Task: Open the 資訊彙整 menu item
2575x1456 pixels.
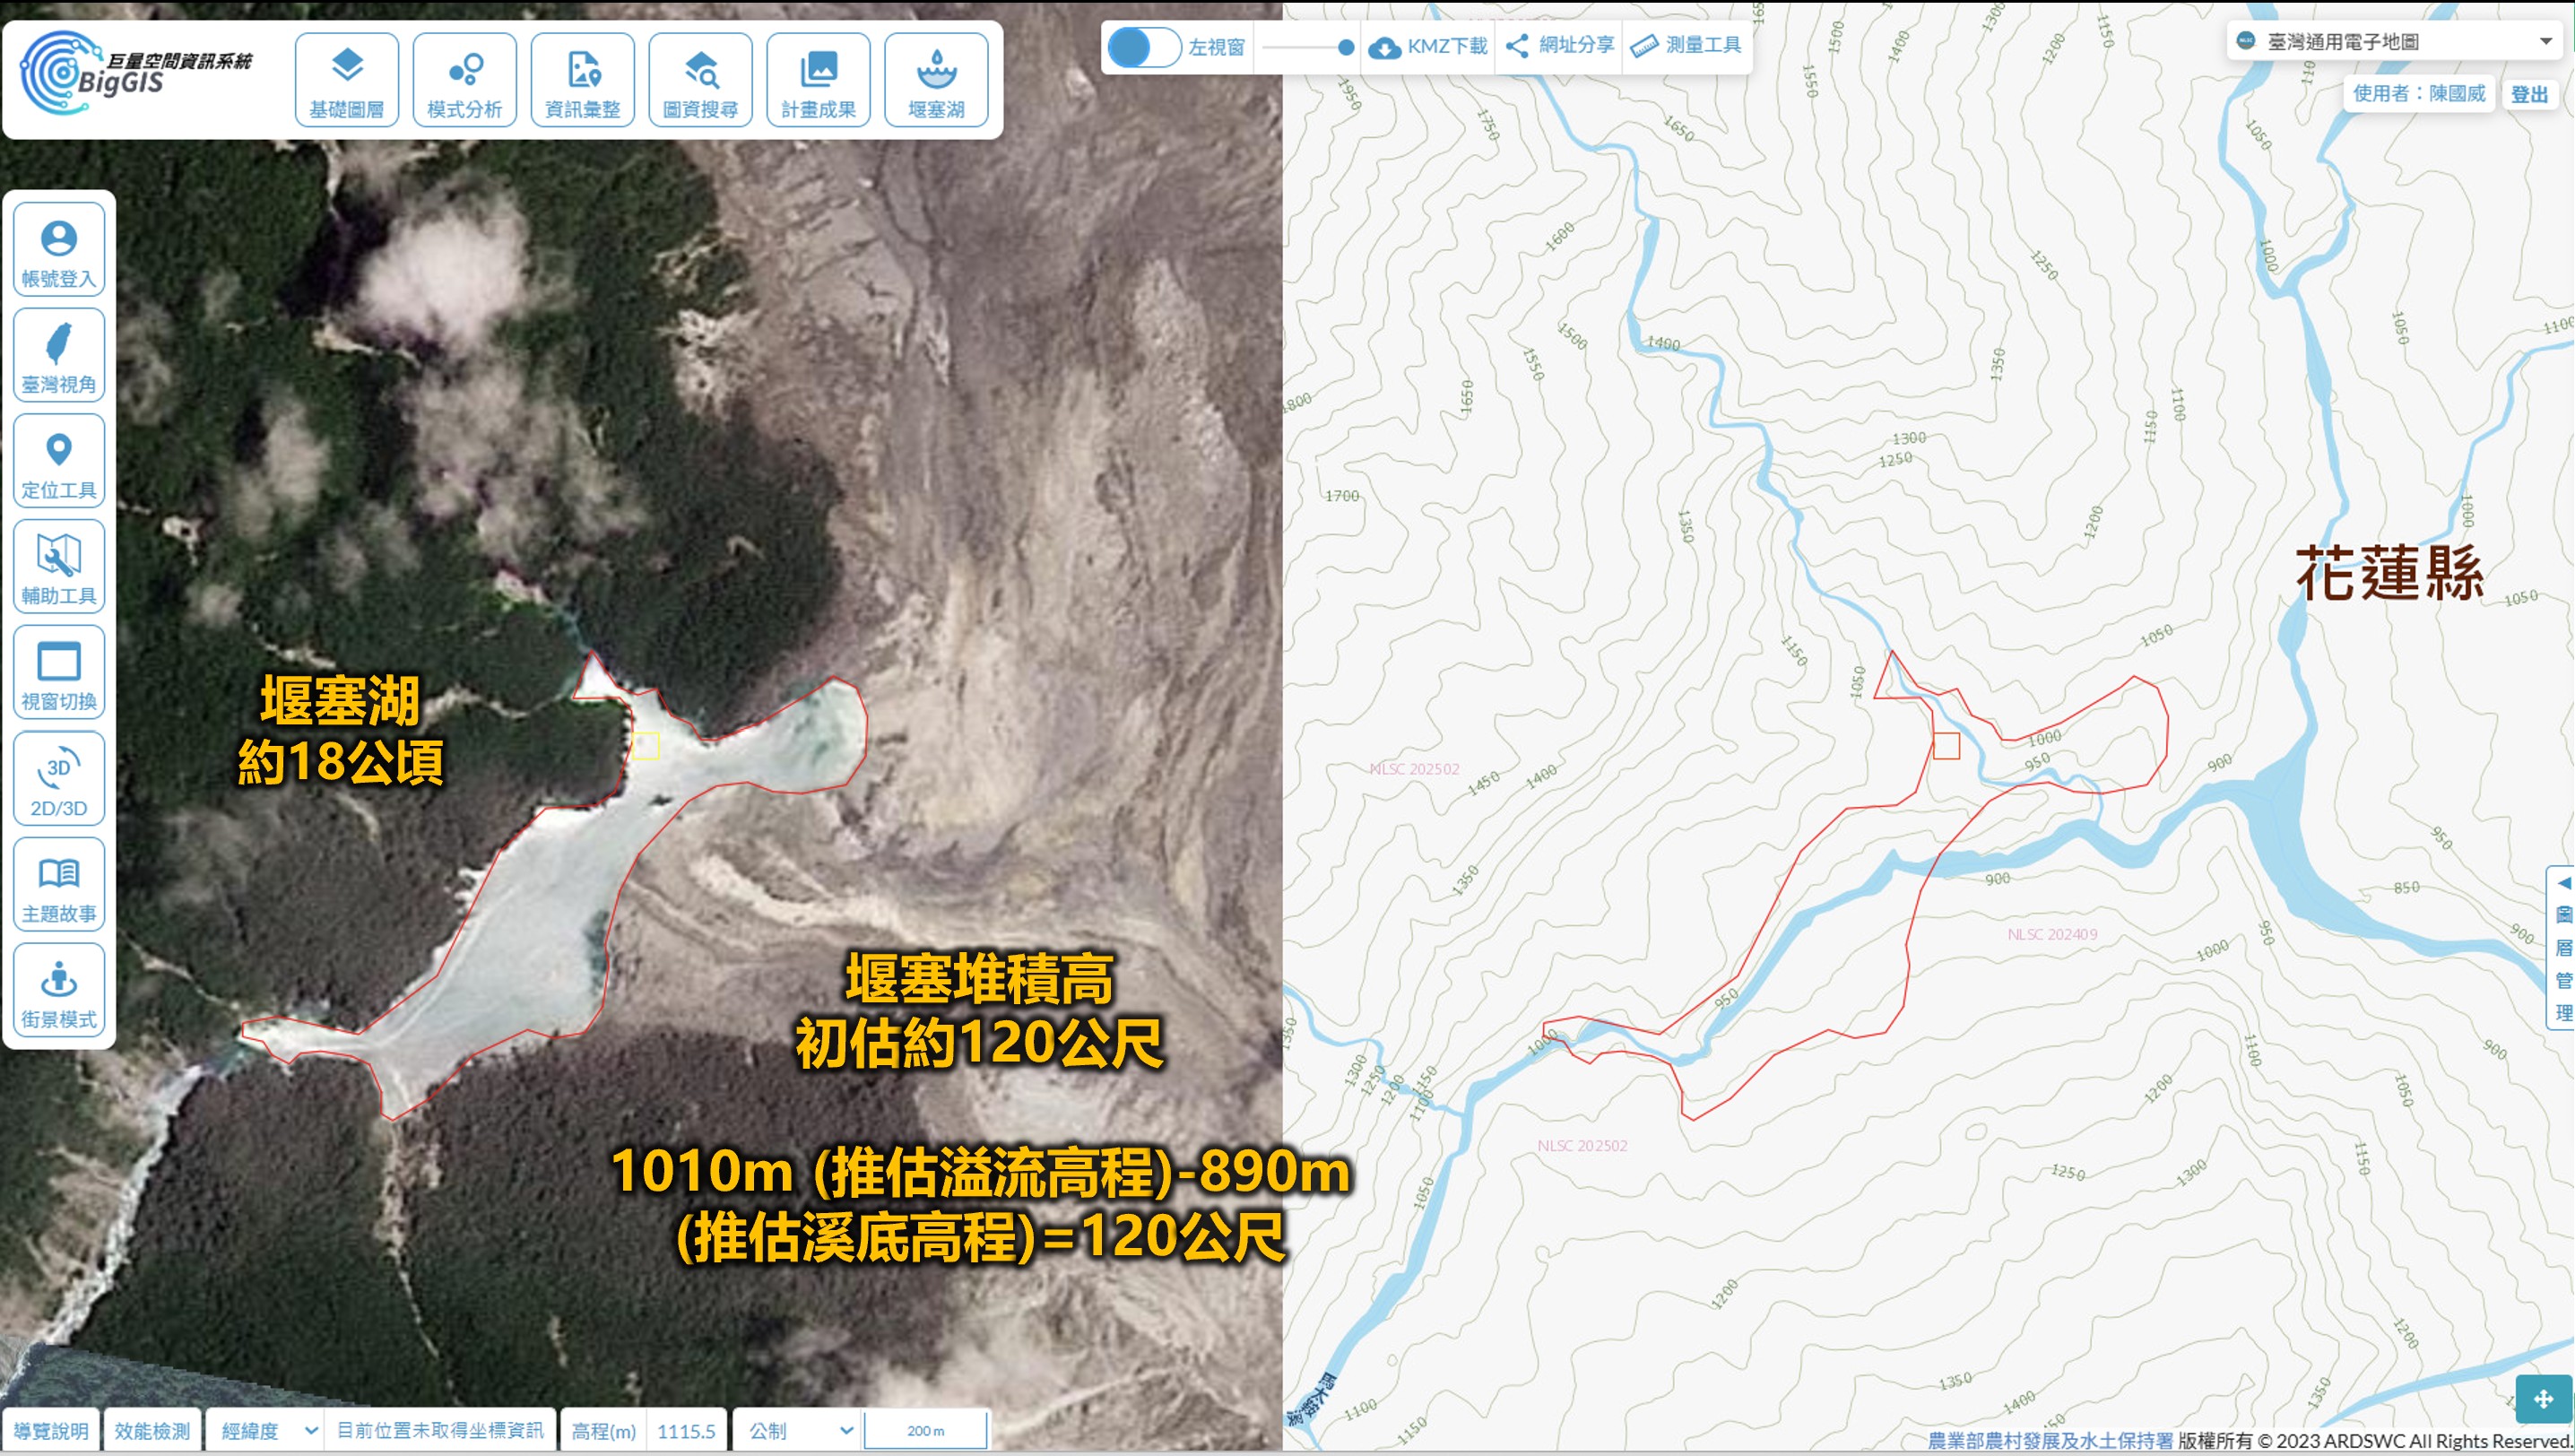Action: tap(582, 80)
